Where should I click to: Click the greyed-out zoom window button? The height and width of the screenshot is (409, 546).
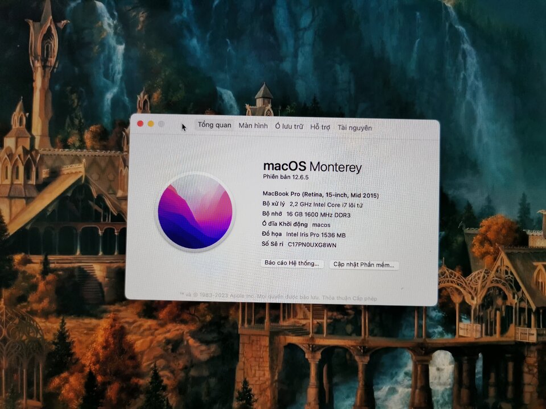(161, 124)
